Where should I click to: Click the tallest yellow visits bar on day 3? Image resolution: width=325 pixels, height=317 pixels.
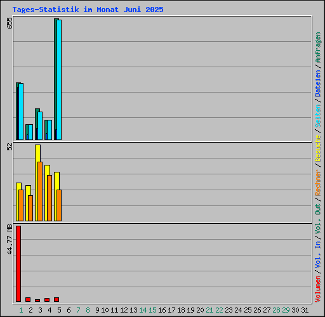37,183
